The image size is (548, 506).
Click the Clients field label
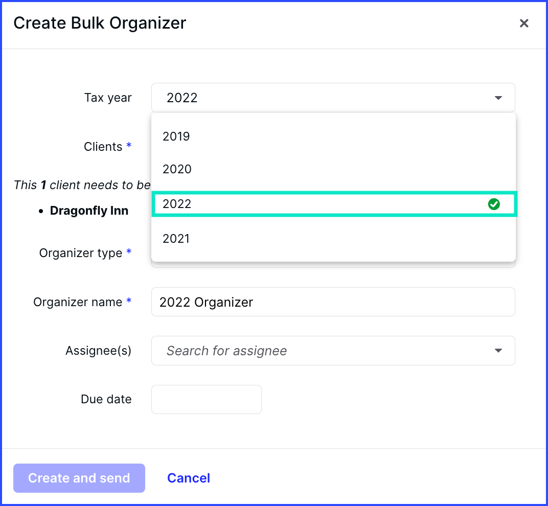click(103, 147)
